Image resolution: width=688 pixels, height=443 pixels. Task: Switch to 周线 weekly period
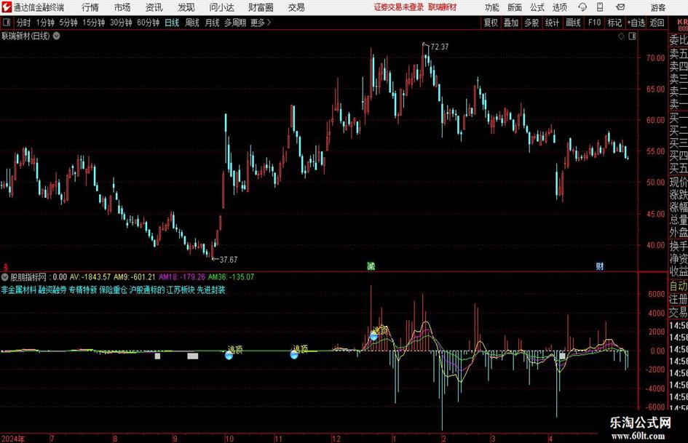click(x=192, y=23)
